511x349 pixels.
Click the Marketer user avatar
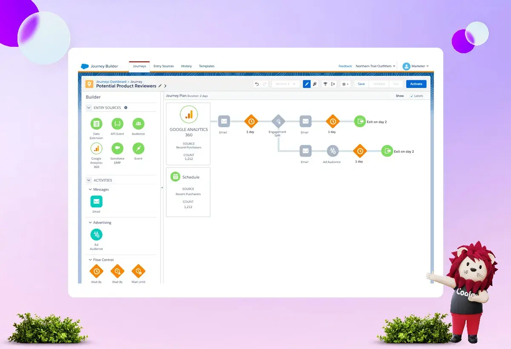click(x=406, y=66)
